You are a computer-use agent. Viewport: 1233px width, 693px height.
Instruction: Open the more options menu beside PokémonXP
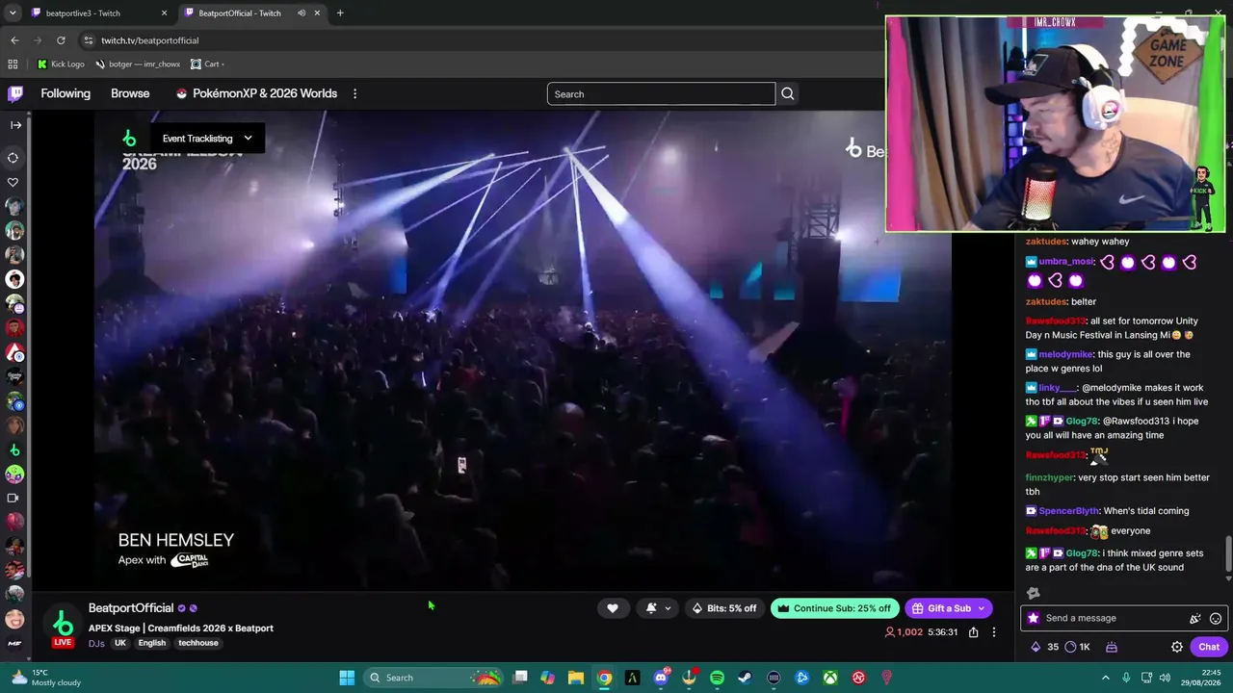point(354,93)
